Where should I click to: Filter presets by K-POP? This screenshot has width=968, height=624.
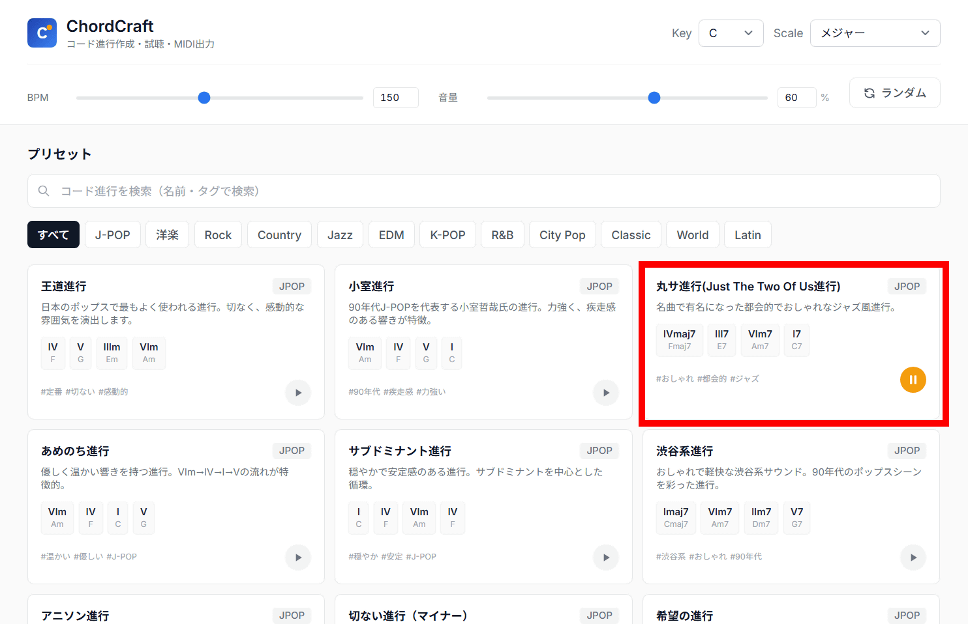click(447, 235)
